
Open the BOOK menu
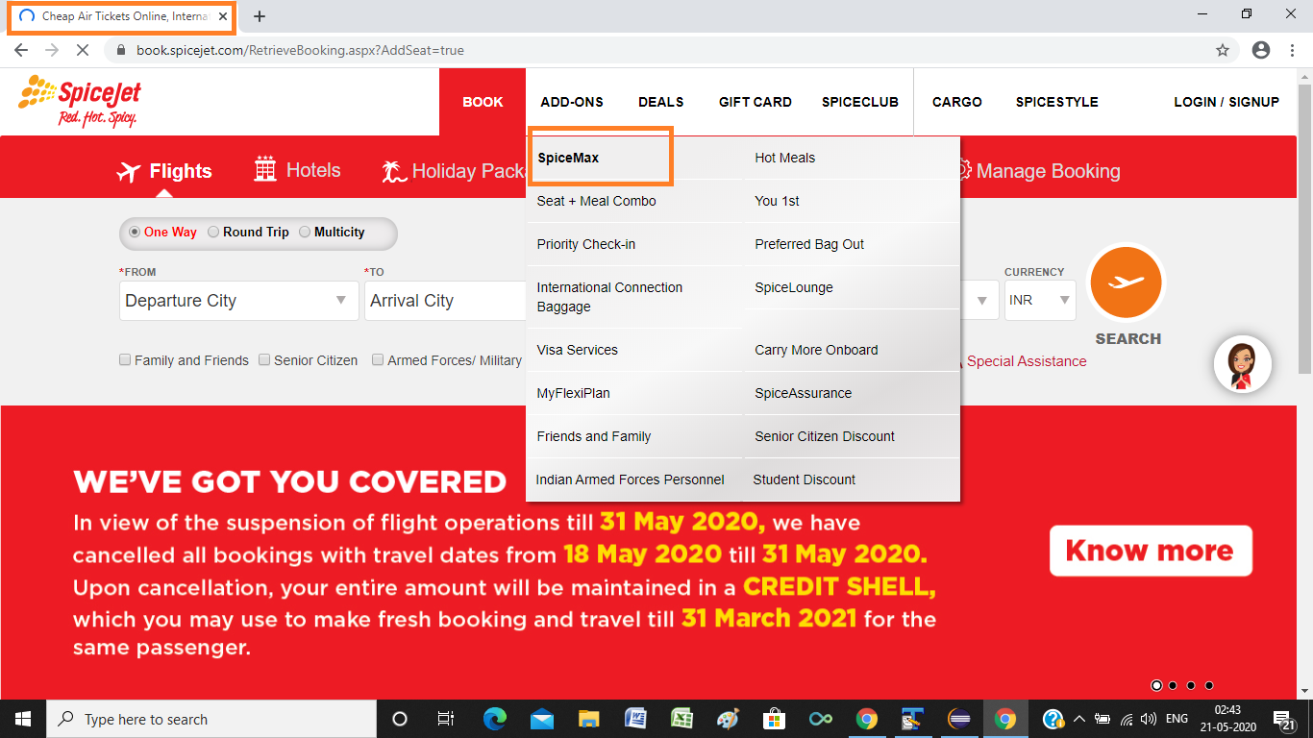483,102
